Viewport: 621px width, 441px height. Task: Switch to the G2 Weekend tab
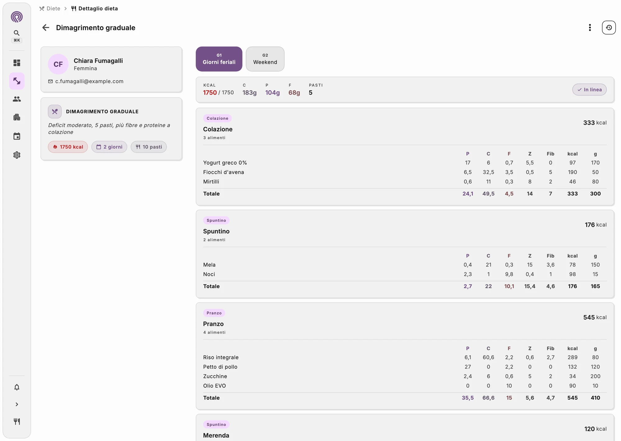point(265,59)
